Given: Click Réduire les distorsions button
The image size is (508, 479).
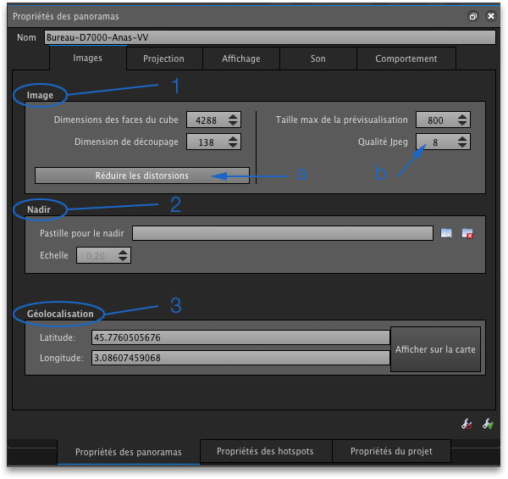Looking at the screenshot, I should (142, 175).
